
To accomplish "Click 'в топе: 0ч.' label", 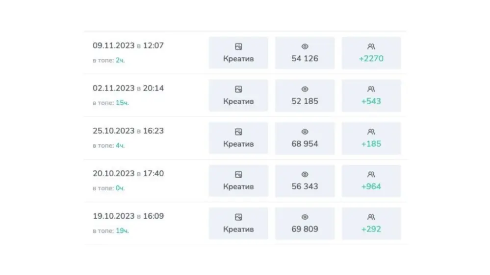I will pyautogui.click(x=109, y=188).
